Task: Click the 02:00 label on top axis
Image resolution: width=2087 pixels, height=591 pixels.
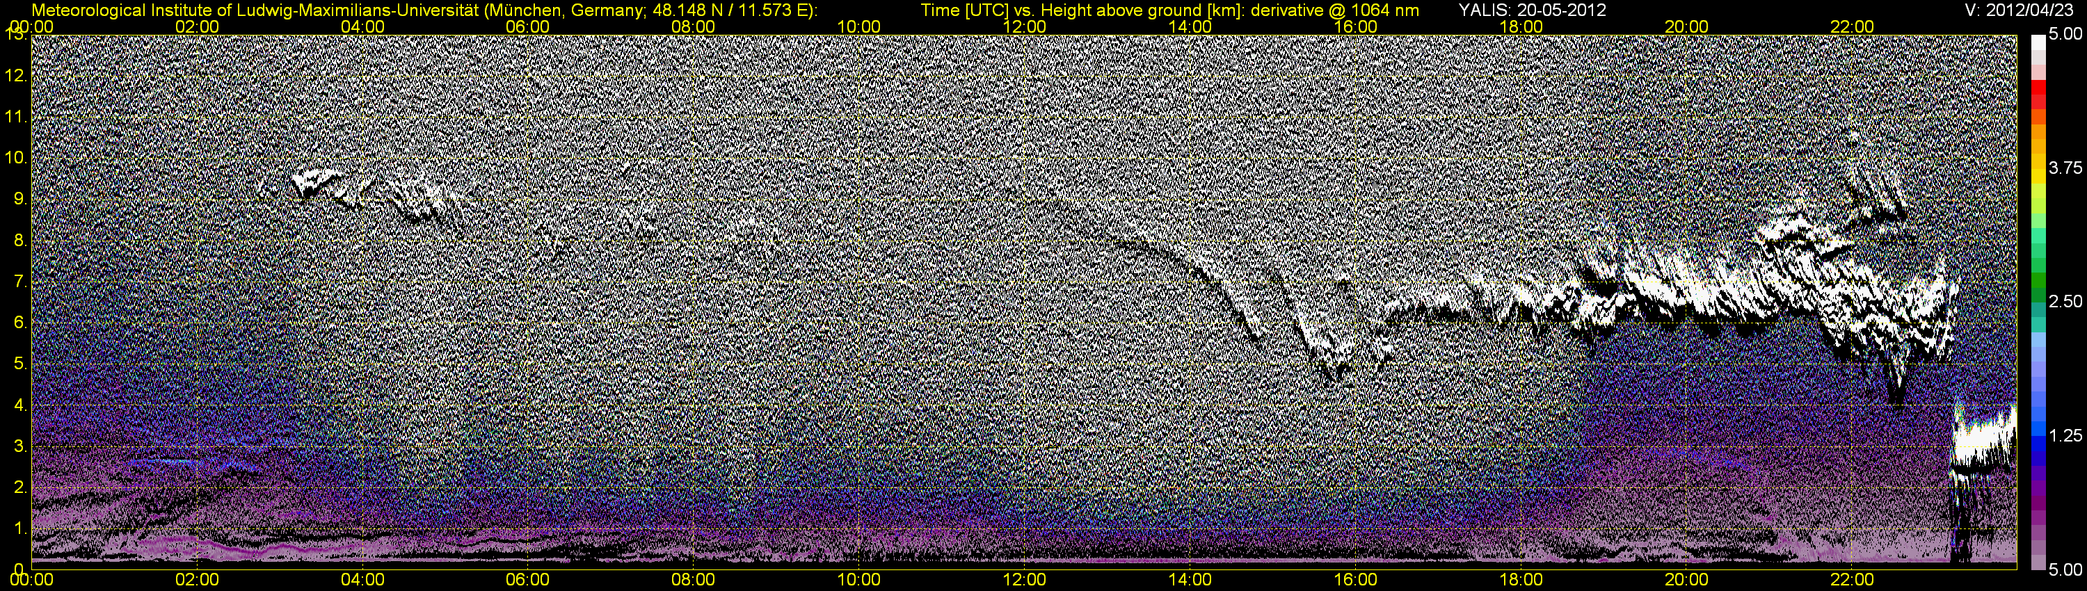Action: (x=197, y=26)
